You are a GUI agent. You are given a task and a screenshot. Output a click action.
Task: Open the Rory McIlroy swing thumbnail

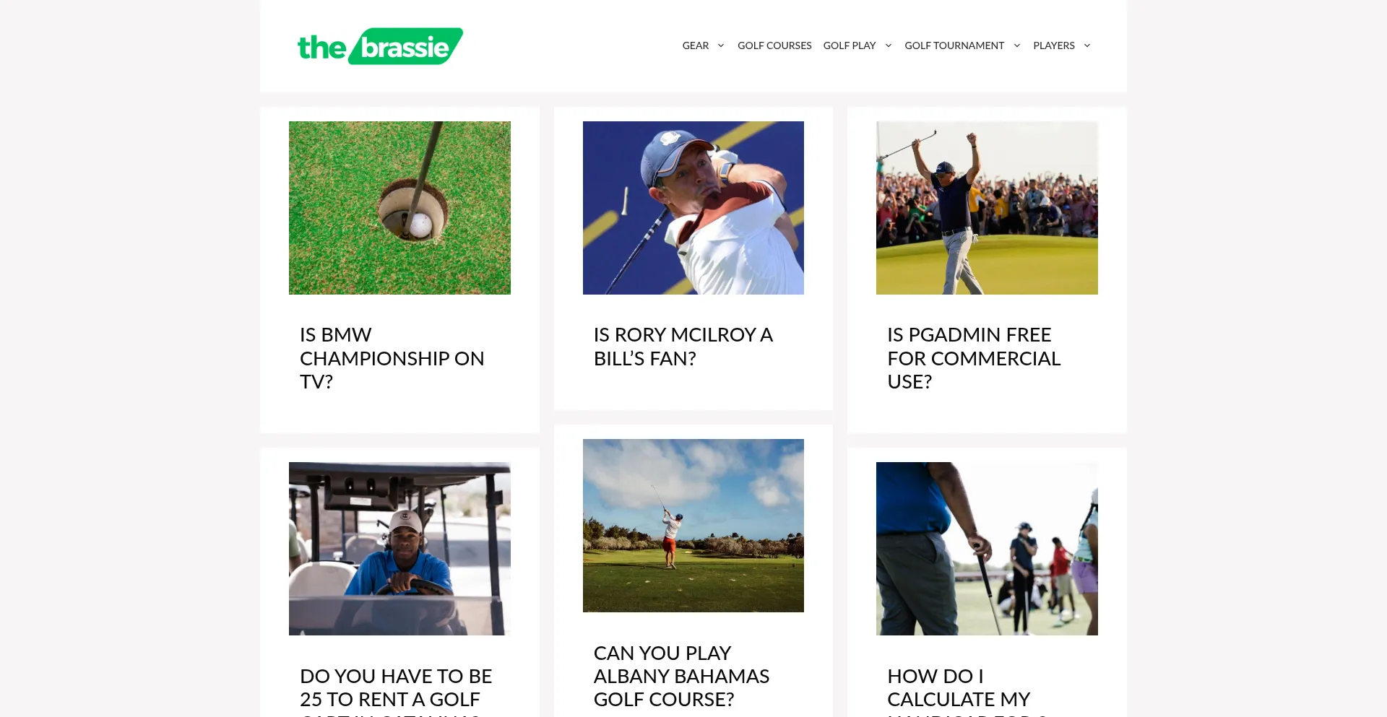tap(693, 208)
